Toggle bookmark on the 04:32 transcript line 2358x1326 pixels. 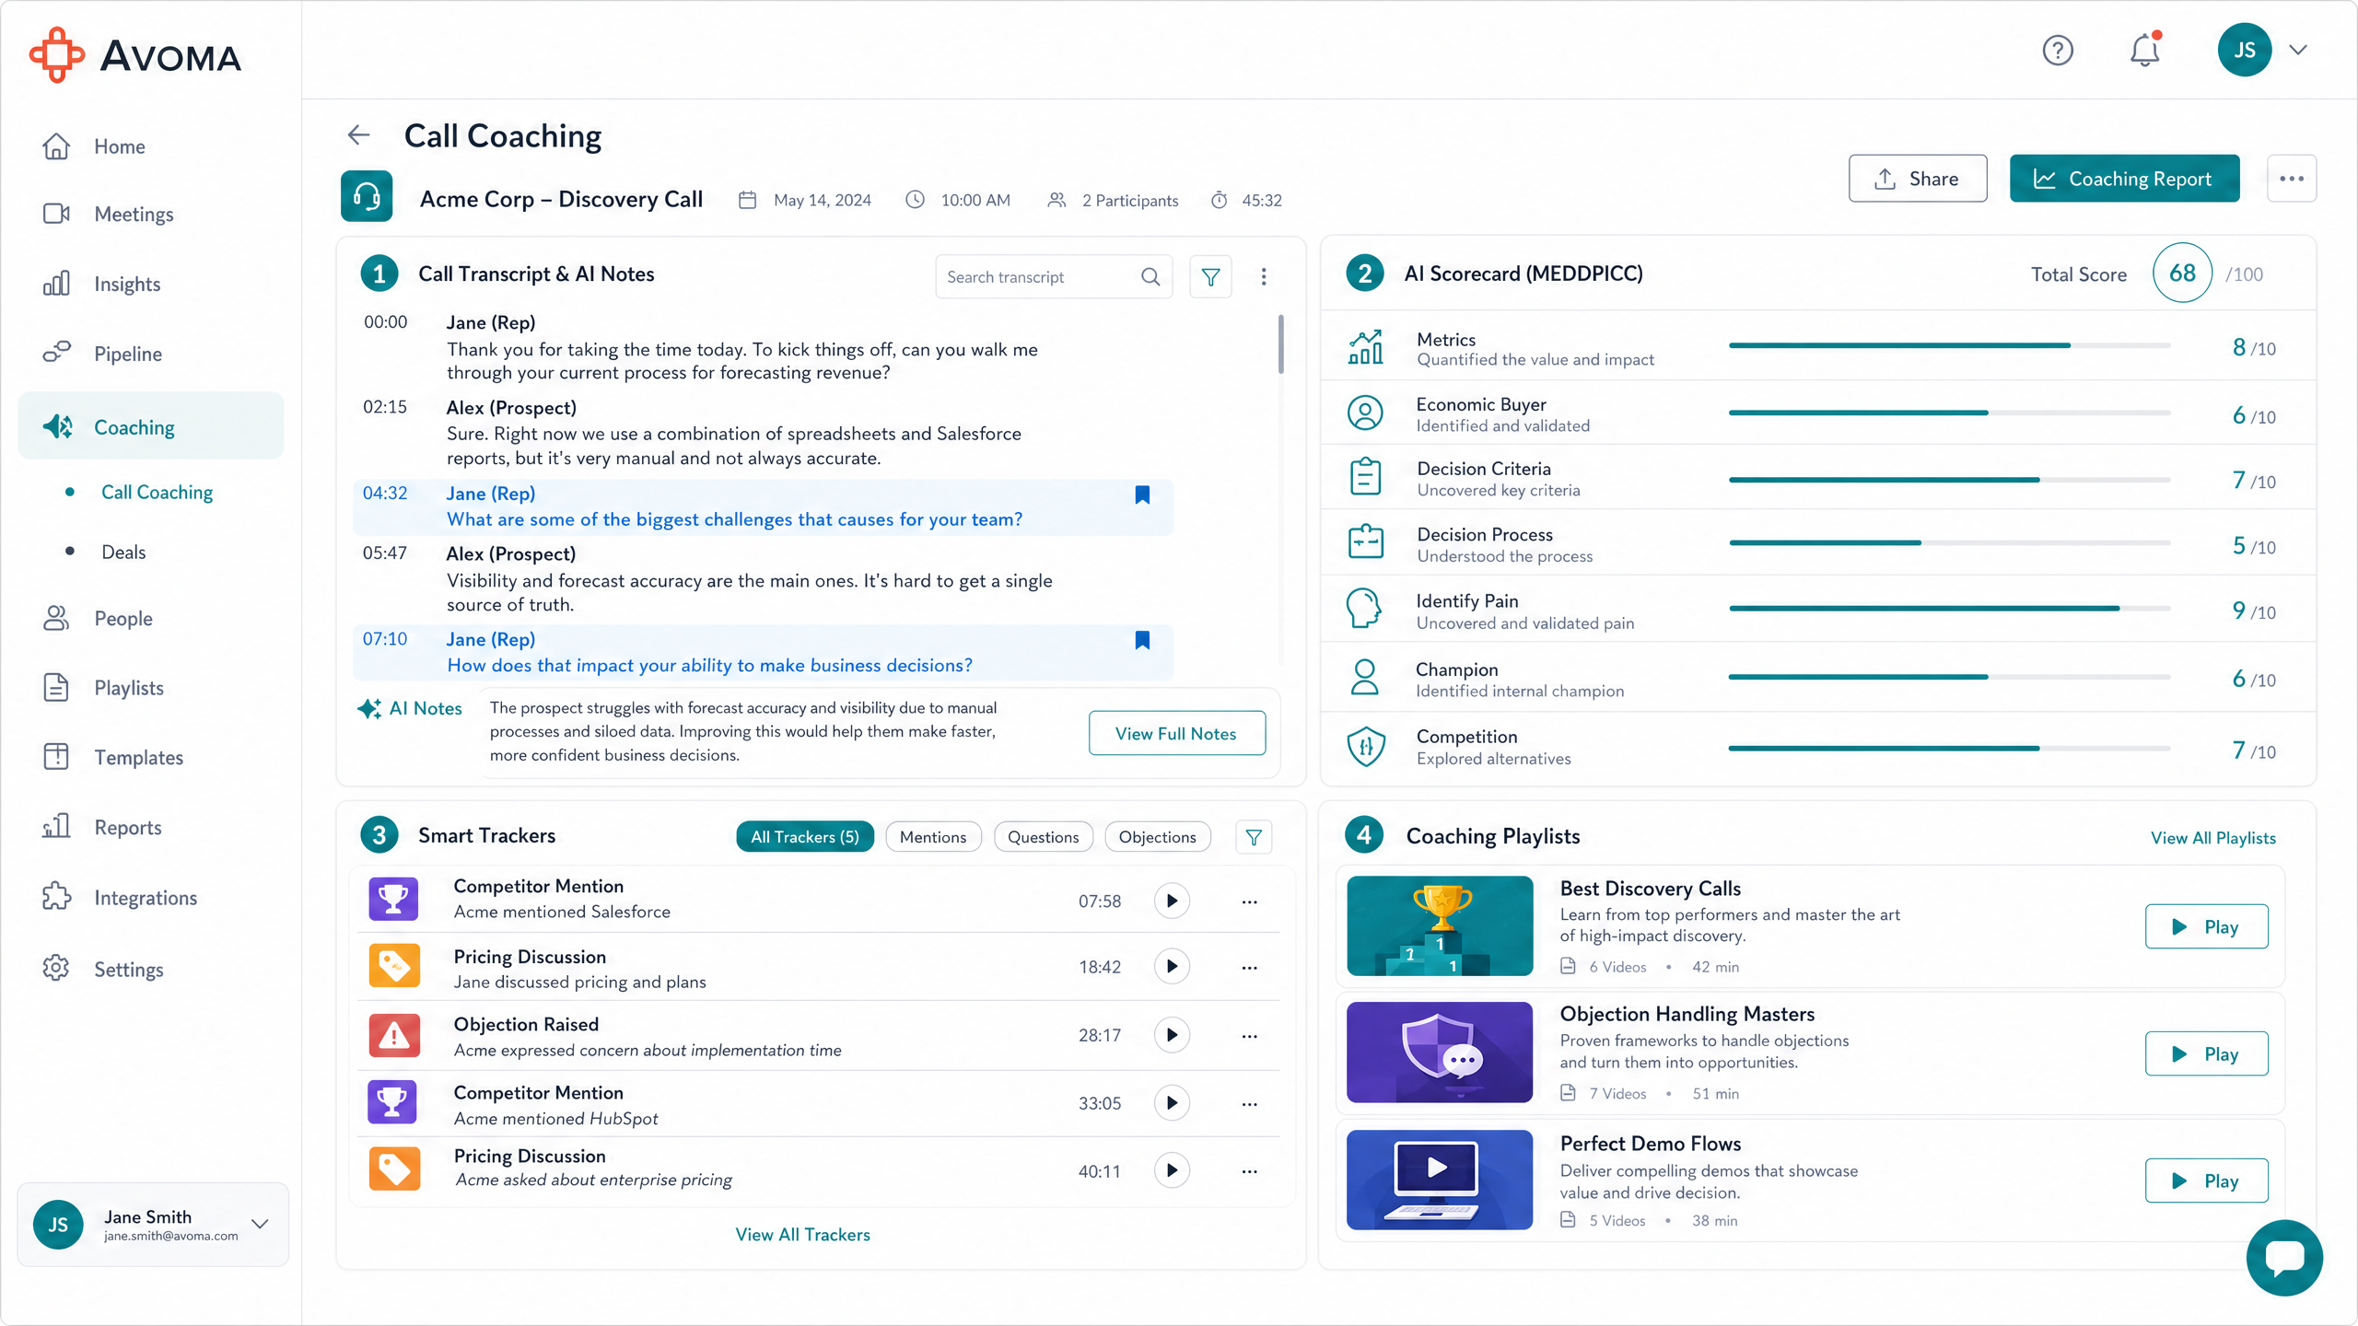coord(1142,495)
